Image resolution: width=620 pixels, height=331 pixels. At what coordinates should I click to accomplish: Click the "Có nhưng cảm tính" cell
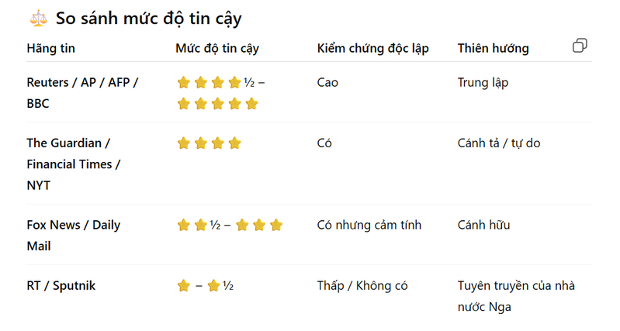pyautogui.click(x=369, y=226)
